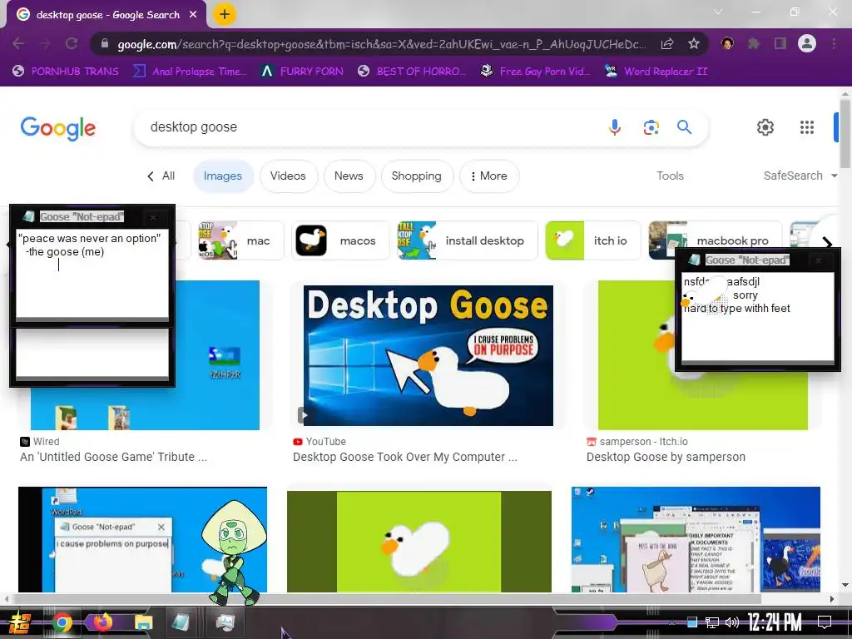Open the Desktop Goose YouTube thumbnail
Screen dimensions: 852x639
[428, 355]
